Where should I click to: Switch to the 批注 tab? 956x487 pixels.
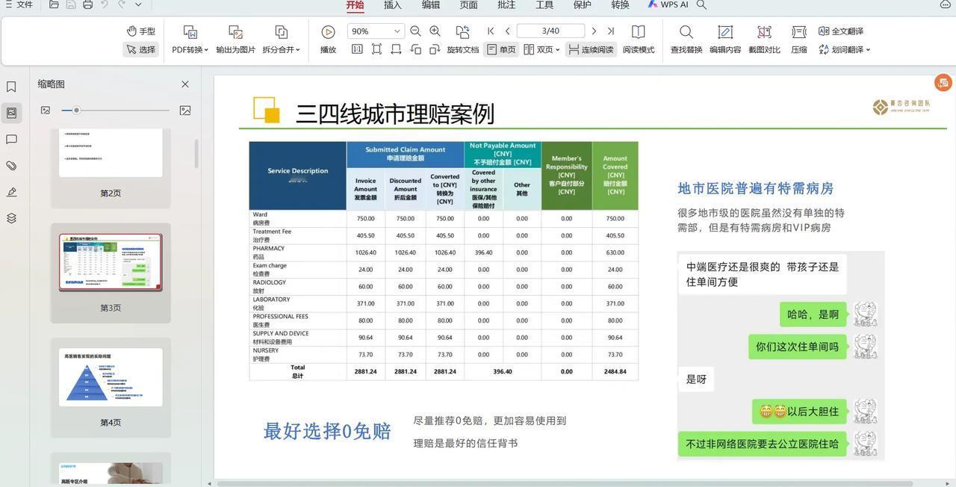coord(506,5)
